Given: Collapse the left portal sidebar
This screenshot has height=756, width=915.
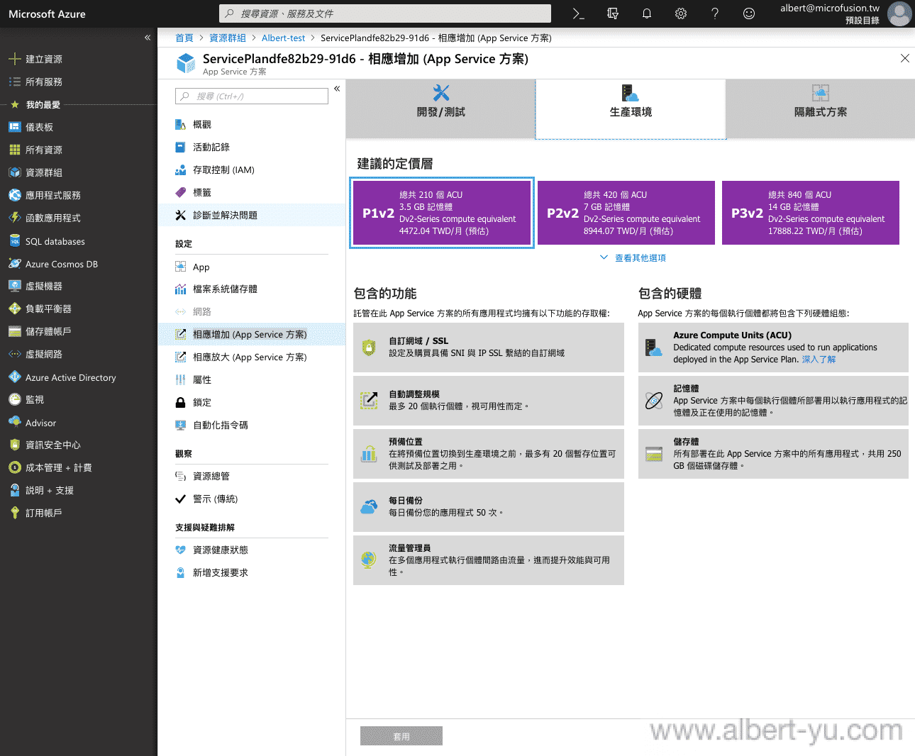Looking at the screenshot, I should [148, 38].
